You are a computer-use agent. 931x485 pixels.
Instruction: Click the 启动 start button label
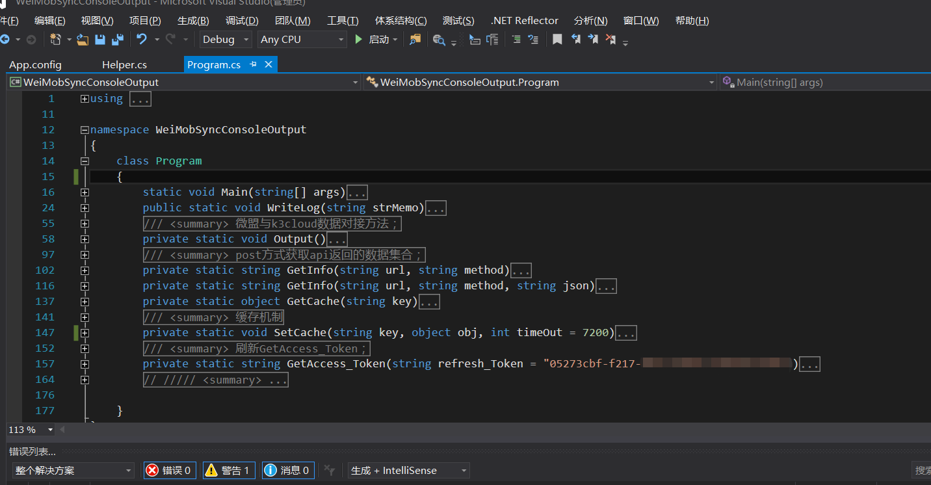[x=379, y=40]
